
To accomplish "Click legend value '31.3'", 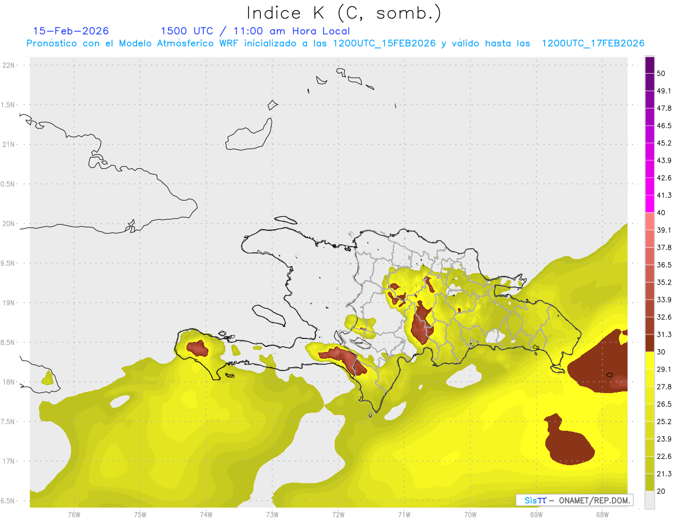I will pyautogui.click(x=664, y=334).
